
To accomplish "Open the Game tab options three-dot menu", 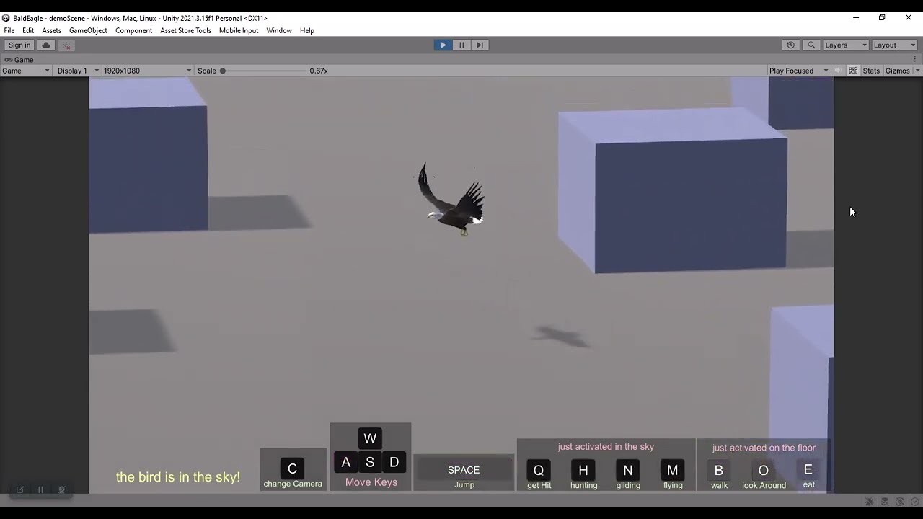I will (916, 59).
